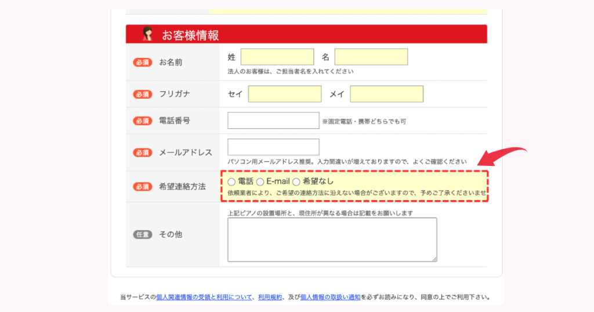Focus the 姓 last name field

(277, 57)
